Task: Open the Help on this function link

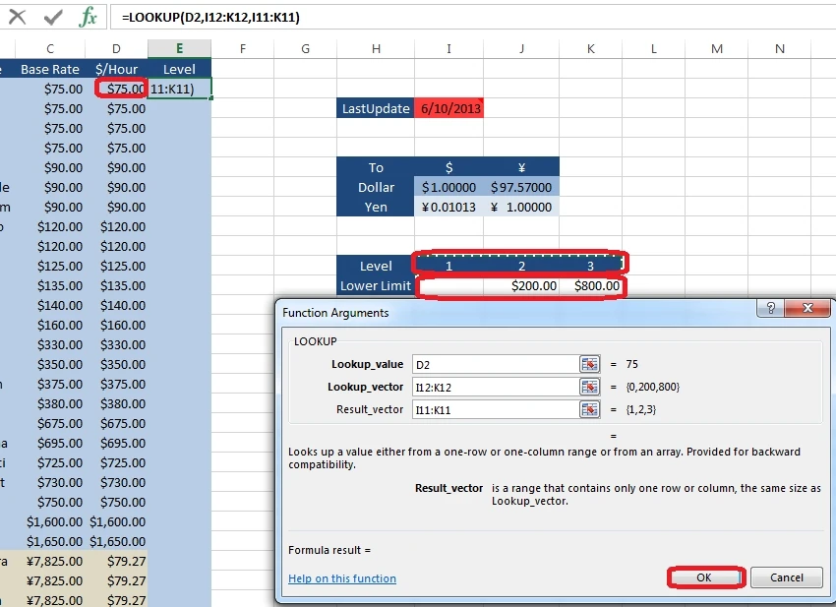Action: coord(341,578)
